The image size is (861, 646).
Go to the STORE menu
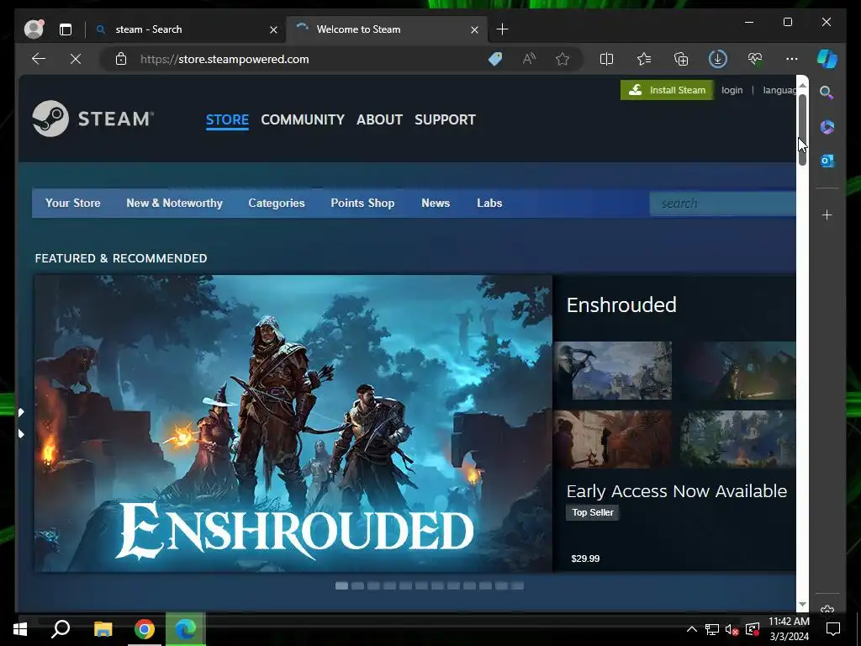[227, 119]
